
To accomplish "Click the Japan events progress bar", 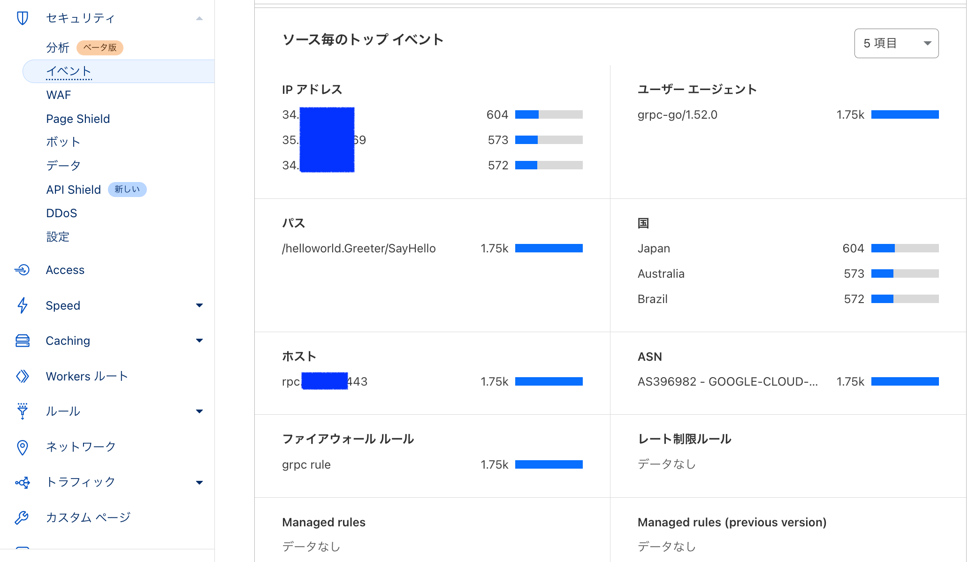I will [x=905, y=248].
